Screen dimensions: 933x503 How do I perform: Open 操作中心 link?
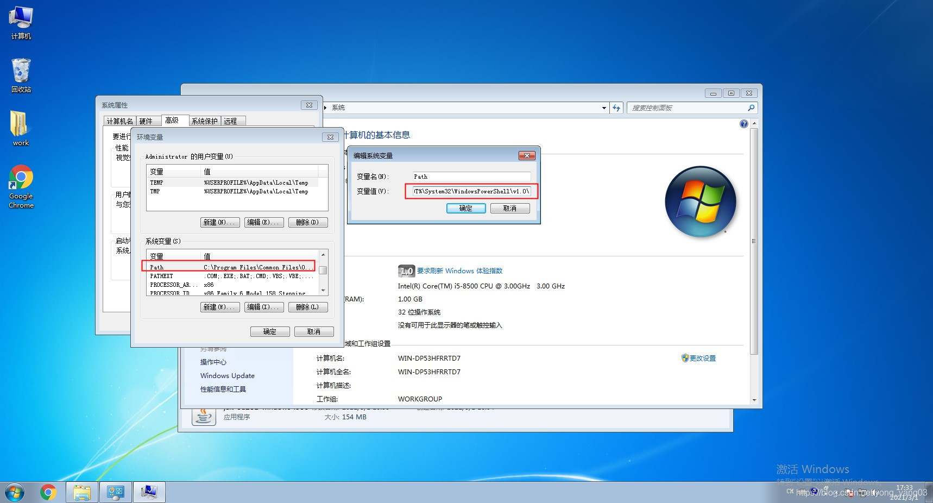(x=213, y=362)
